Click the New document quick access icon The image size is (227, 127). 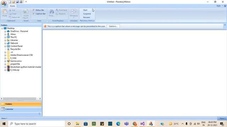(10, 2)
